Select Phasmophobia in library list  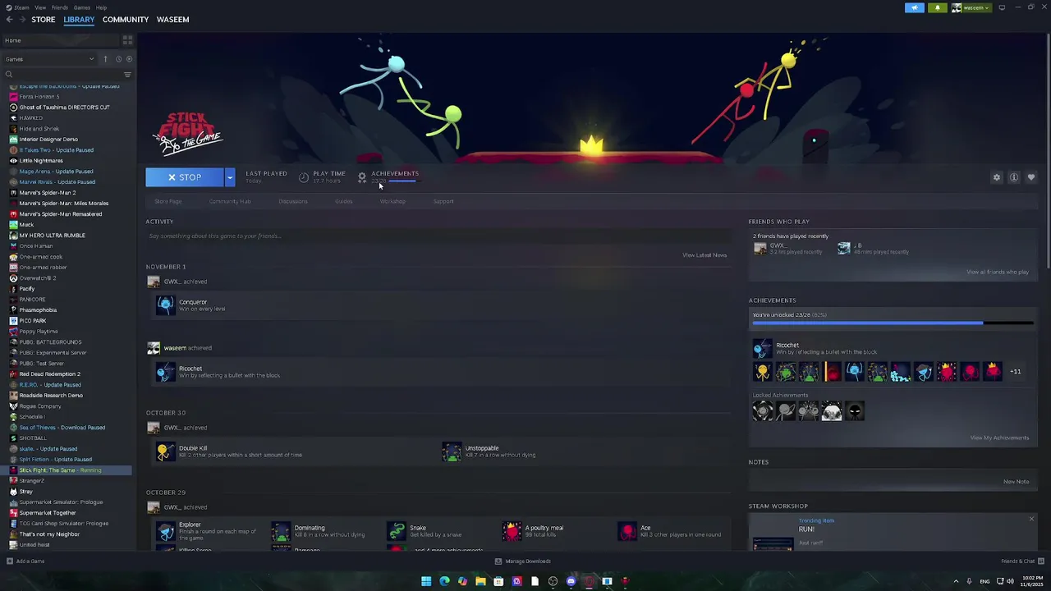pos(38,310)
